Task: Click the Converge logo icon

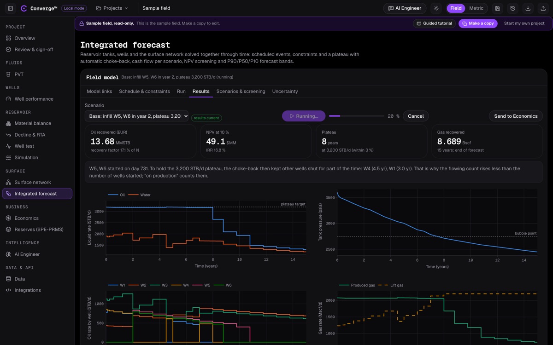Action: click(x=24, y=8)
